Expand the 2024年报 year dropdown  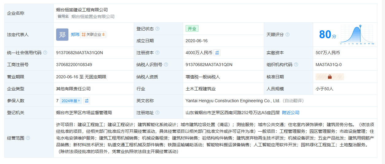click(71, 101)
